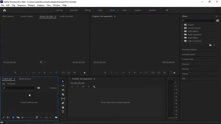Screen dimensions: 221x124
Task: Click the Overwrite button in Source monitor
Action: [69, 73]
